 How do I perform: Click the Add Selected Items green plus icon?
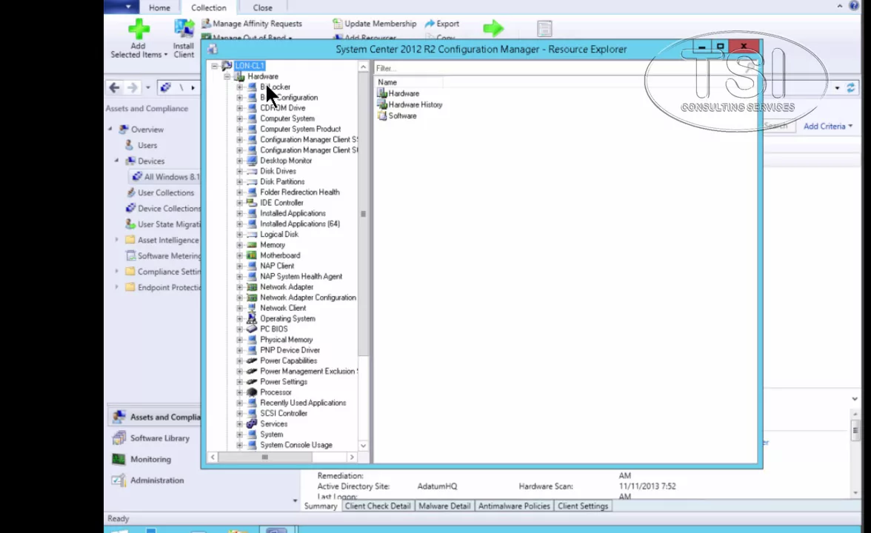[139, 29]
